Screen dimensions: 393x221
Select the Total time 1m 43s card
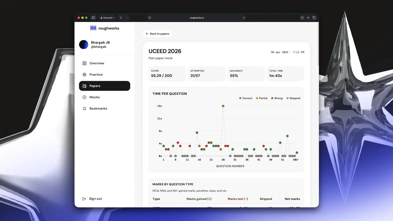click(x=286, y=74)
